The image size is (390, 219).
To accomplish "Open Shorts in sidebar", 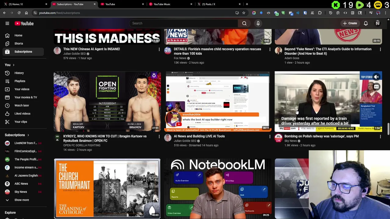I will coord(23,43).
